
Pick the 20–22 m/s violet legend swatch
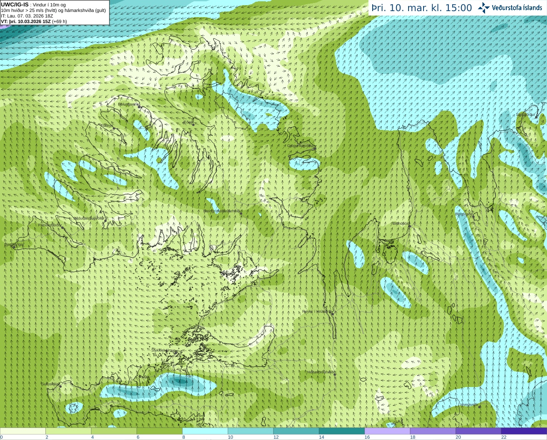pyautogui.click(x=479, y=431)
